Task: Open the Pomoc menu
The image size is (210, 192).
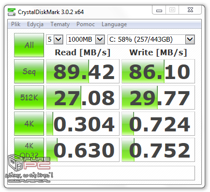Action: pyautogui.click(x=86, y=24)
